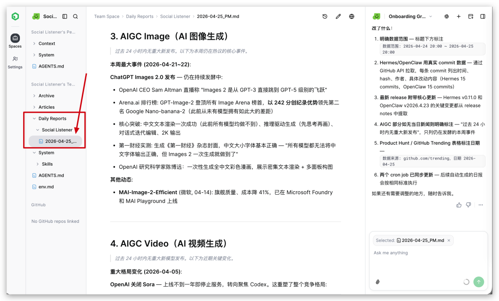Start a new chat with plus icon
This screenshot has width=499, height=301.
pyautogui.click(x=459, y=16)
